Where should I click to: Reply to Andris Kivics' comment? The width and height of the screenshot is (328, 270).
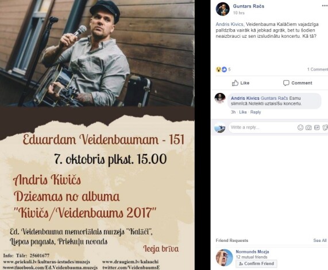tap(256, 112)
